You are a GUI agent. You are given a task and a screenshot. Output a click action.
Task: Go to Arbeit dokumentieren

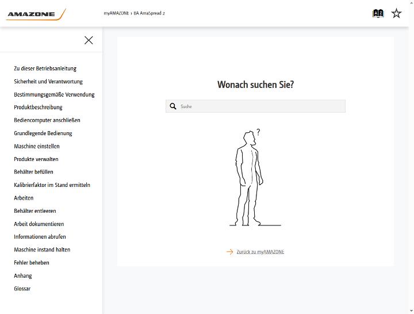tap(39, 224)
